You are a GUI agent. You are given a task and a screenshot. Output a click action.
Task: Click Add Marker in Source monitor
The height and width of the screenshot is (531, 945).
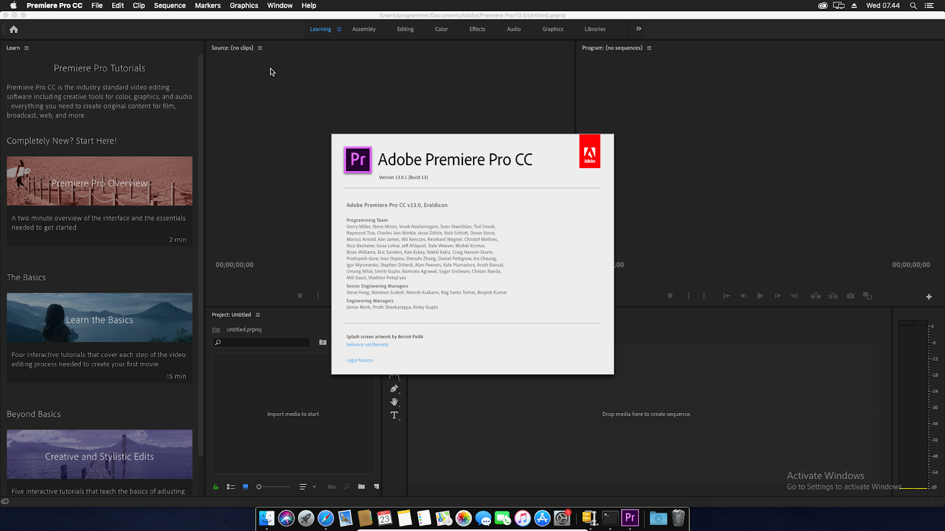point(300,296)
